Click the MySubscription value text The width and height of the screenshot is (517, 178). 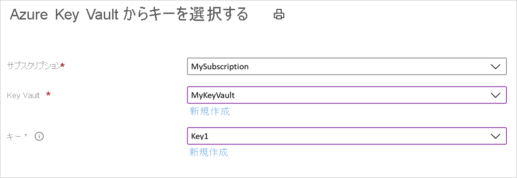[220, 66]
